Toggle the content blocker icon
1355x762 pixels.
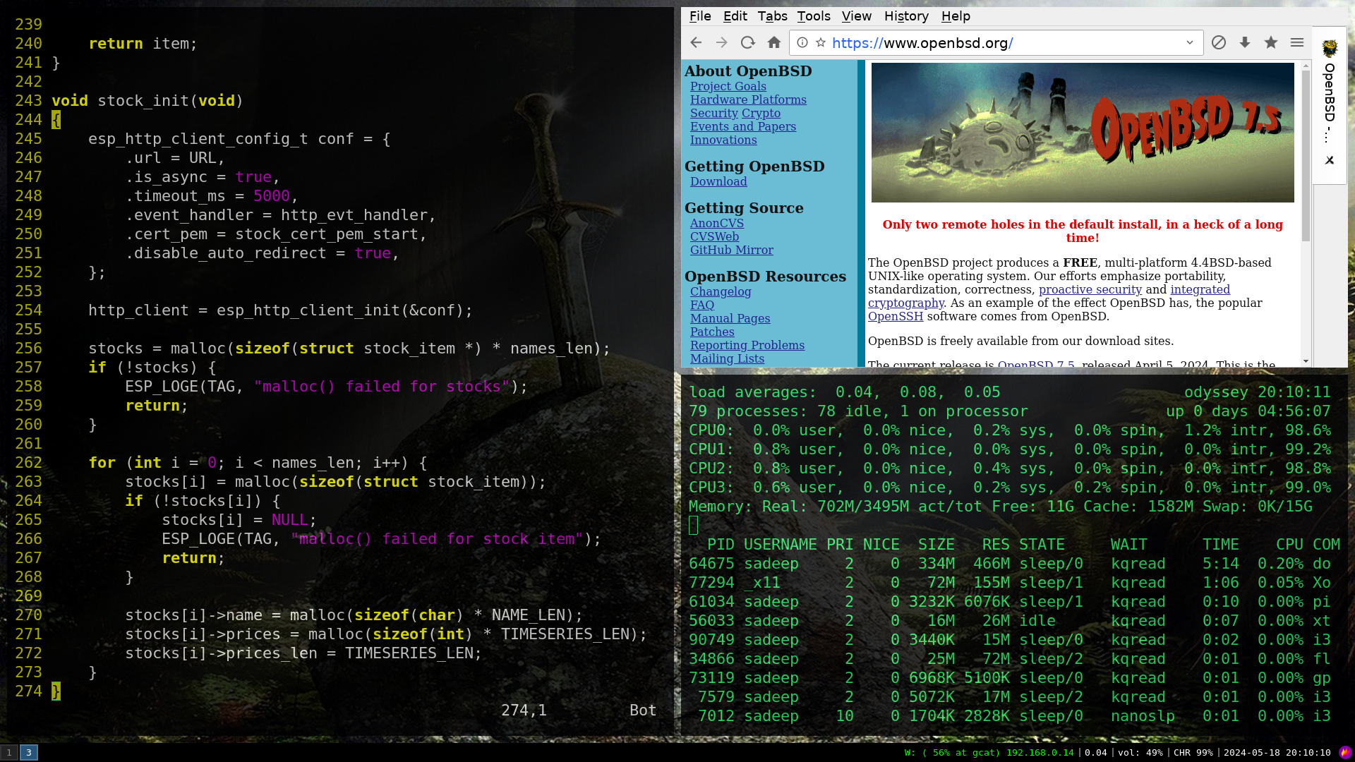(1219, 43)
